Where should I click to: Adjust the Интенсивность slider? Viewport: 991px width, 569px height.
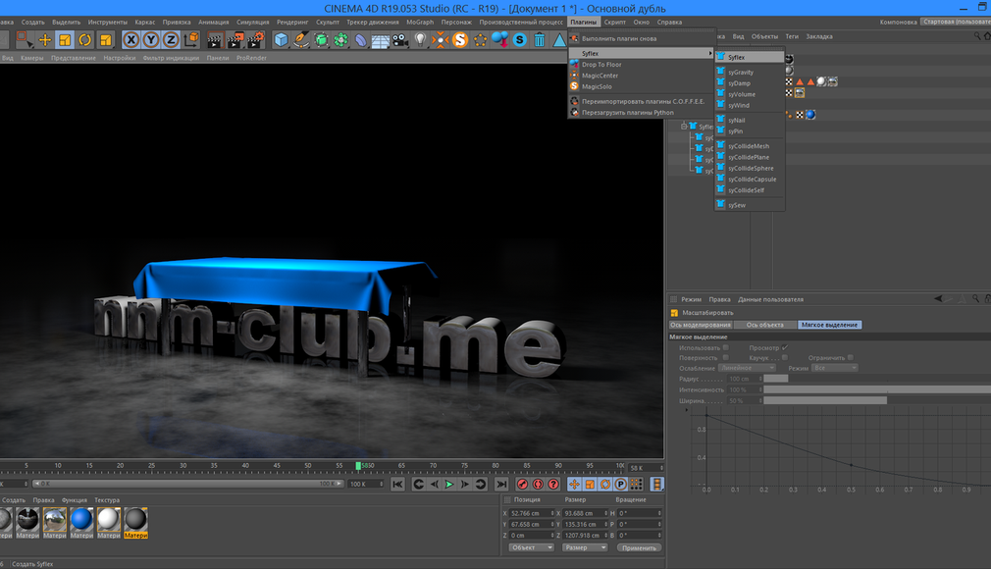click(x=877, y=389)
